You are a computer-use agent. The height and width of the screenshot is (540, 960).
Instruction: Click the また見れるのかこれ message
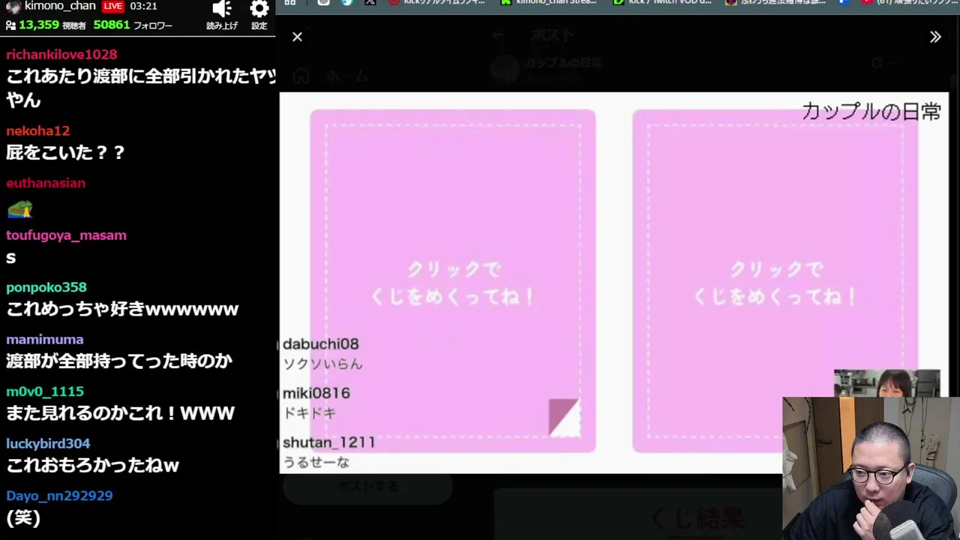[121, 413]
